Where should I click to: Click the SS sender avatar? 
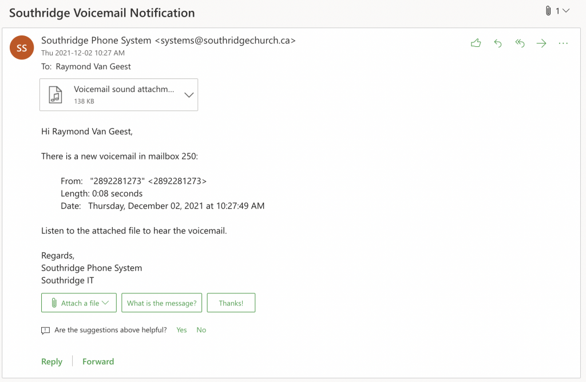pyautogui.click(x=22, y=47)
